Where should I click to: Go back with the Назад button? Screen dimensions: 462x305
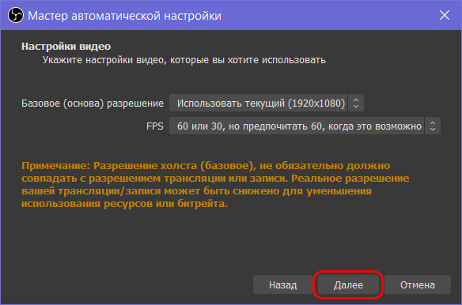(282, 284)
